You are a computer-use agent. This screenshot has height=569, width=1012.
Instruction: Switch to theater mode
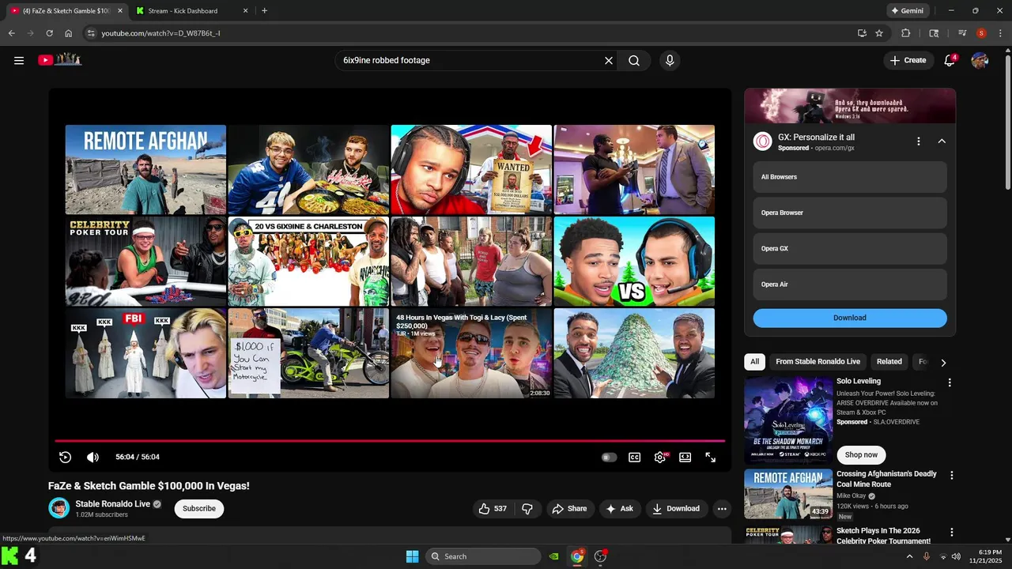point(685,457)
